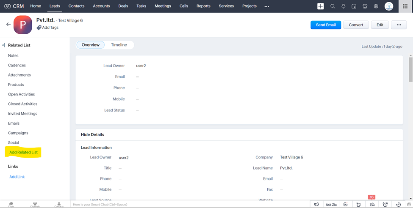
Task: Open the settings gear icon
Action: point(376,6)
